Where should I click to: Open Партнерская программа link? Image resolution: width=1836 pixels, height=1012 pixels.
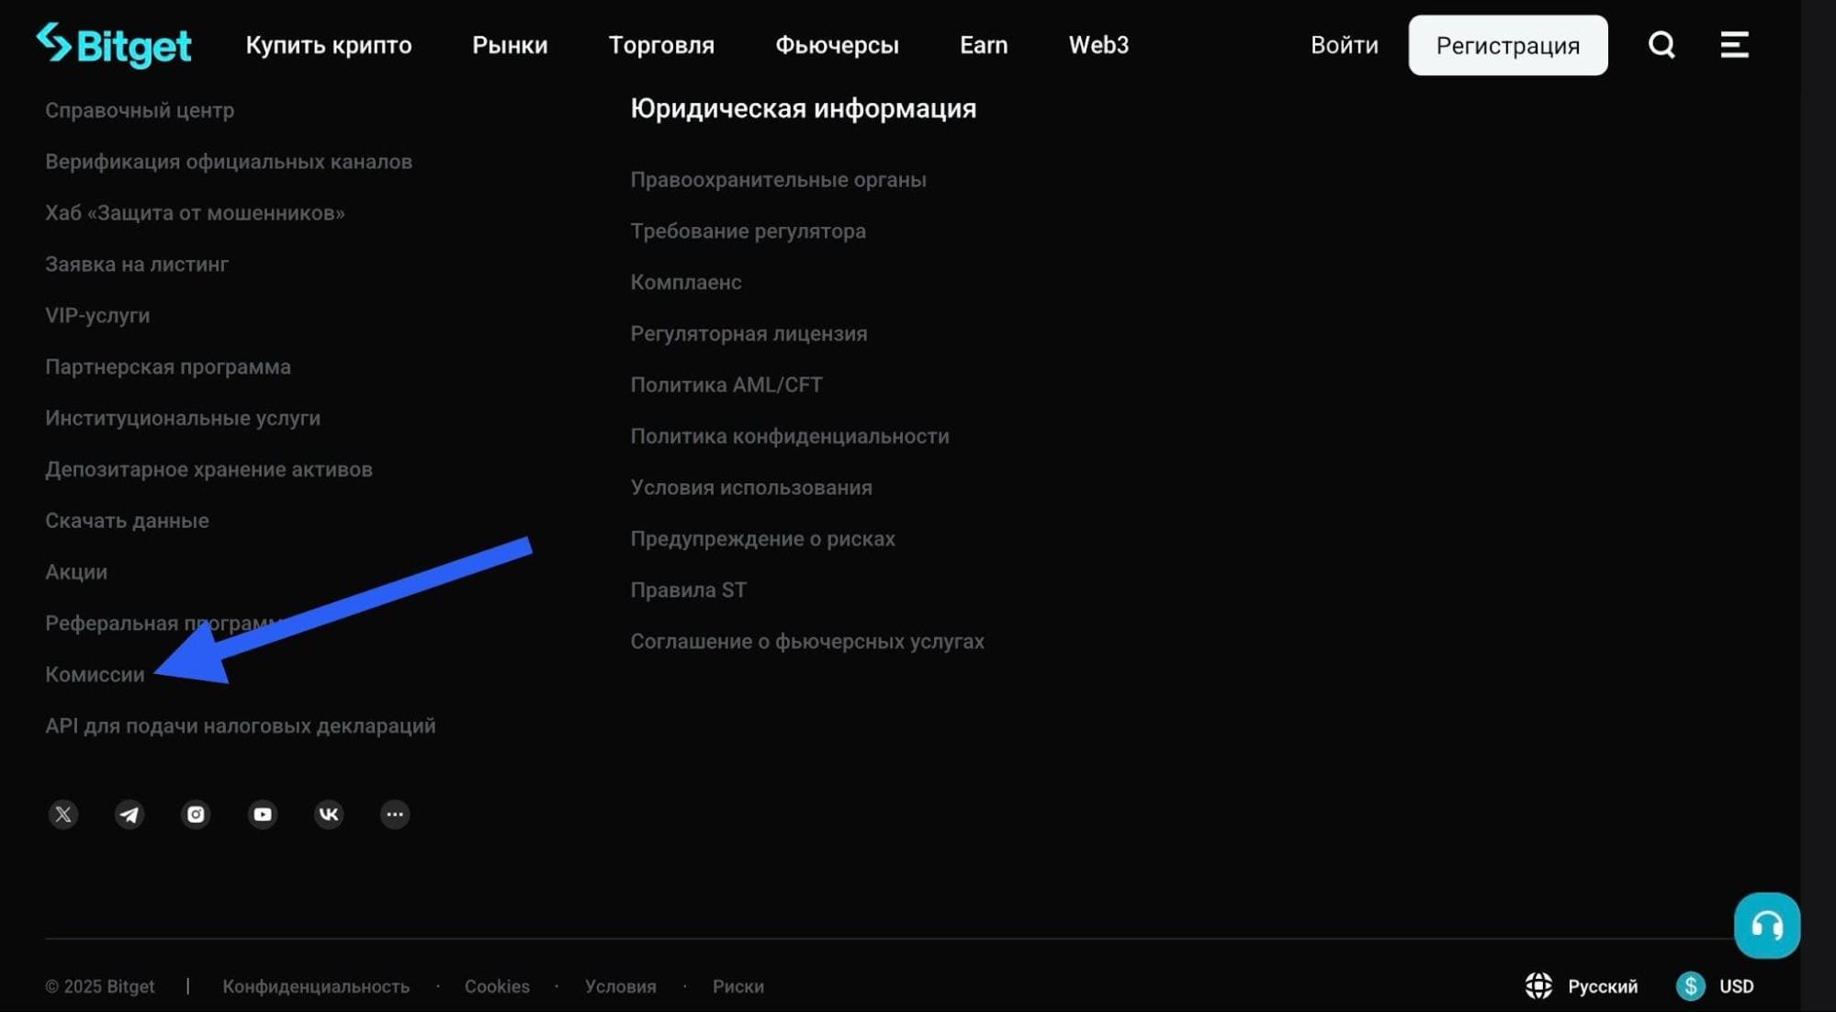[168, 366]
